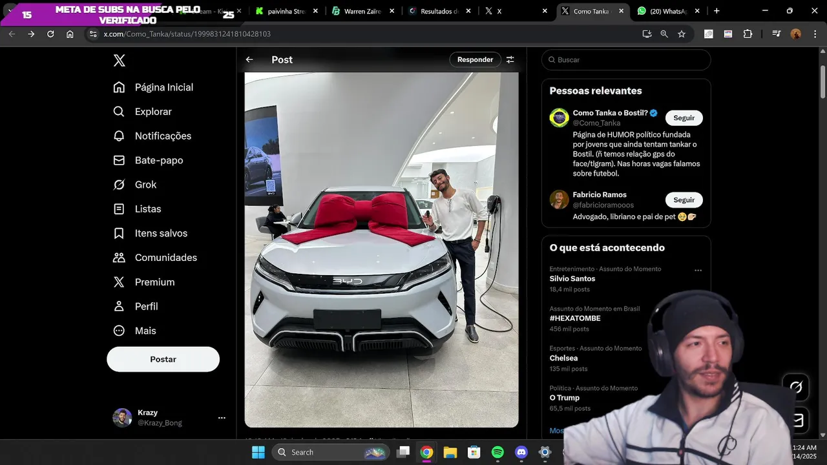Open Bate-papo messages
This screenshot has width=827, height=465.
[148, 160]
